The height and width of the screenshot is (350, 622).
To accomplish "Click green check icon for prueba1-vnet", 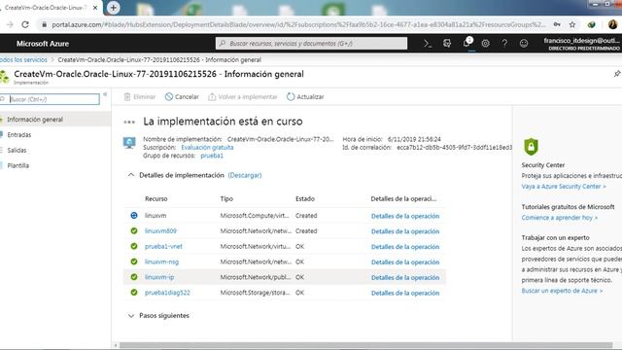I will [x=134, y=246].
